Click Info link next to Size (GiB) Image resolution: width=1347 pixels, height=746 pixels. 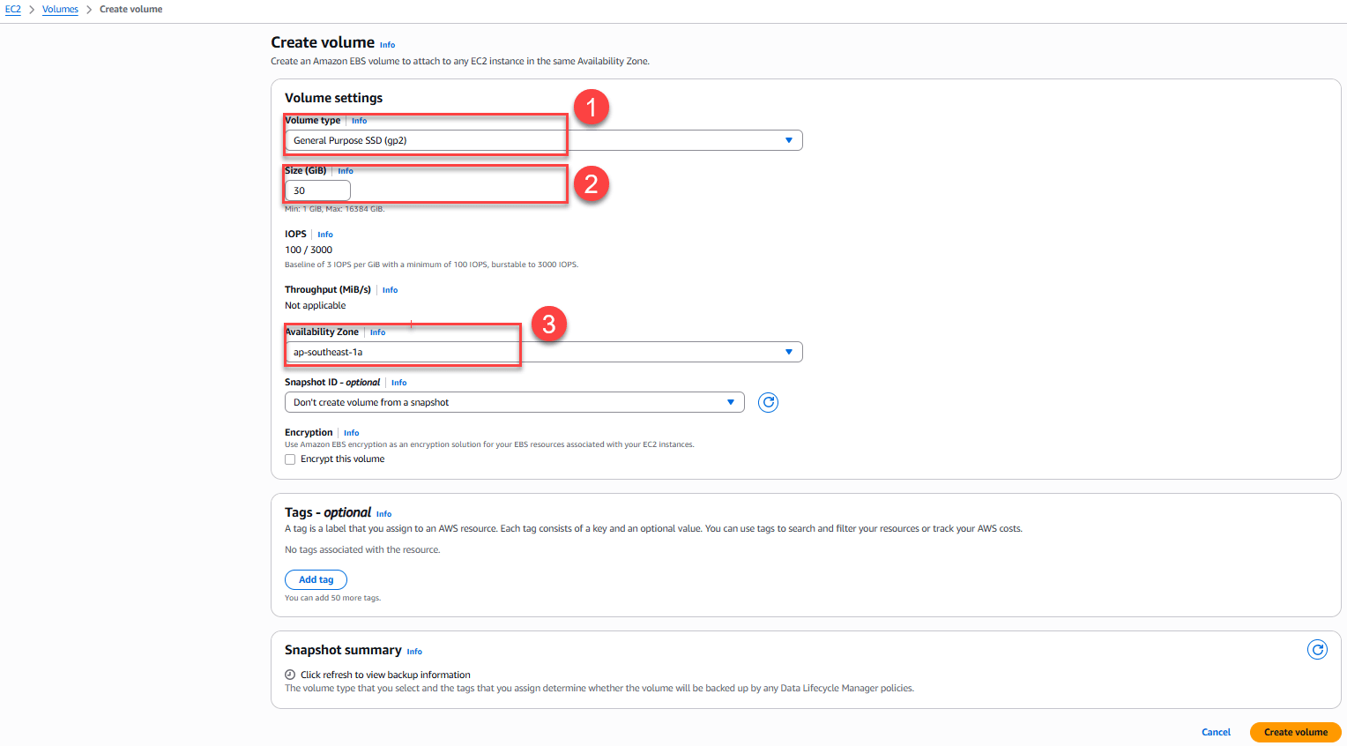click(x=345, y=171)
